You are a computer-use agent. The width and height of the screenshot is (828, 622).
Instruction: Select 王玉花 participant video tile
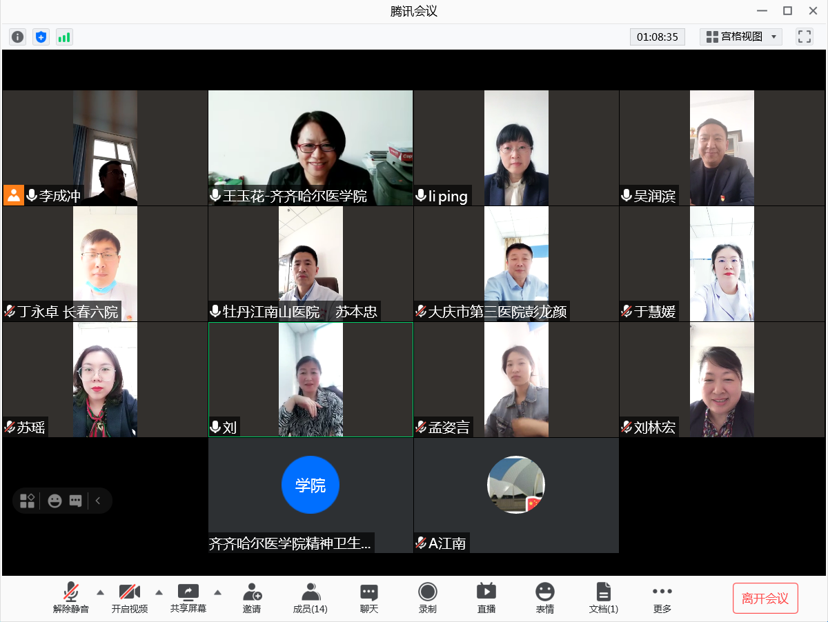pyautogui.click(x=310, y=148)
